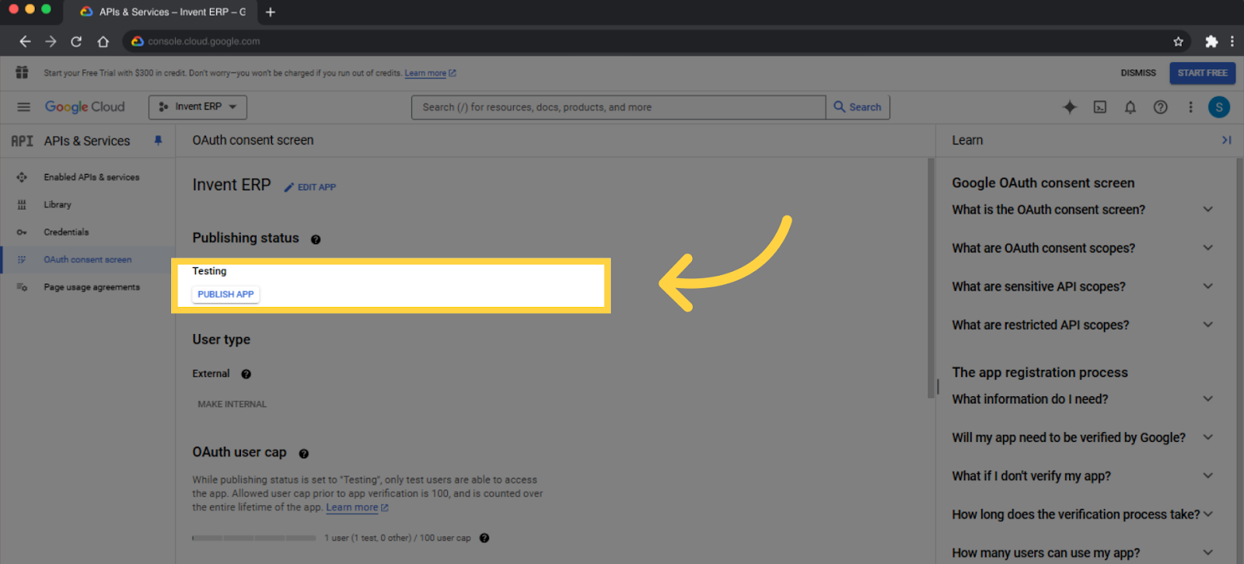The image size is (1244, 564).
Task: Click the OAuth user cap progress bar
Action: pyautogui.click(x=254, y=538)
